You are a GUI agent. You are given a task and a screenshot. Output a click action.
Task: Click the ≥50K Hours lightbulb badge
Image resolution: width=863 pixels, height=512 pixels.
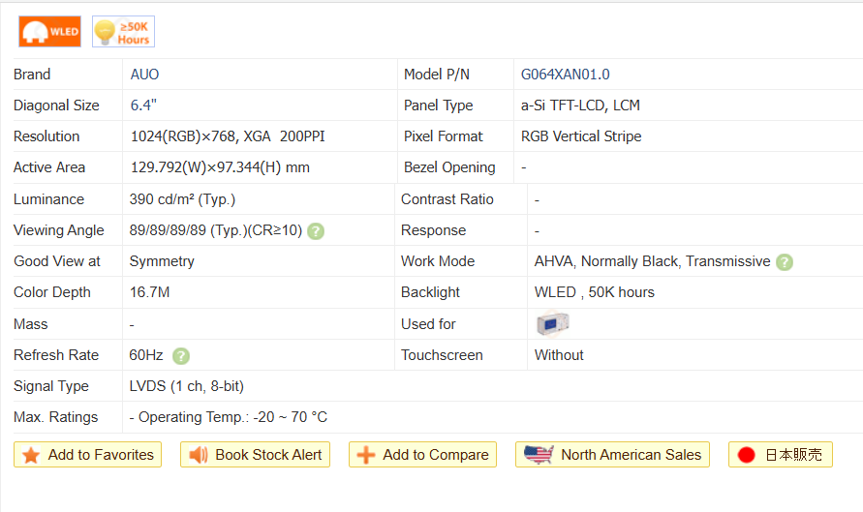123,32
